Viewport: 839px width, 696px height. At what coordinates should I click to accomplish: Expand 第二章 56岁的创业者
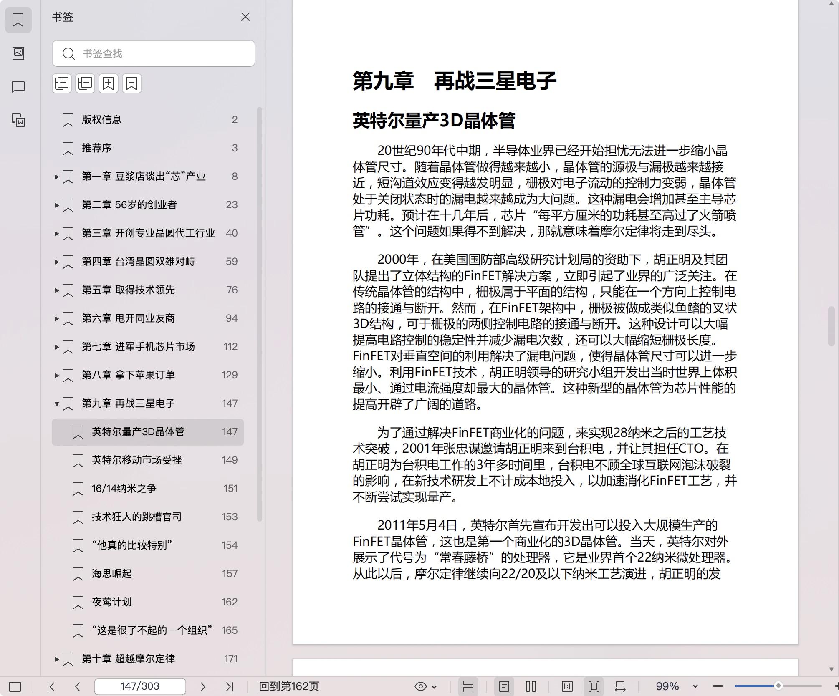56,205
